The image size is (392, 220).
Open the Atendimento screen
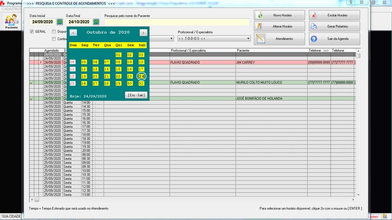[279, 39]
